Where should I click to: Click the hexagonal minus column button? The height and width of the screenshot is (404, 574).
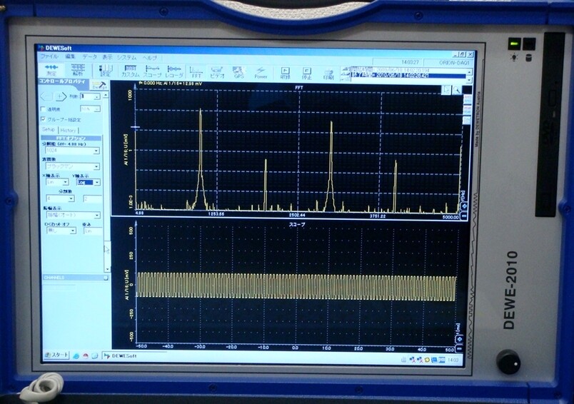pyautogui.click(x=46, y=96)
